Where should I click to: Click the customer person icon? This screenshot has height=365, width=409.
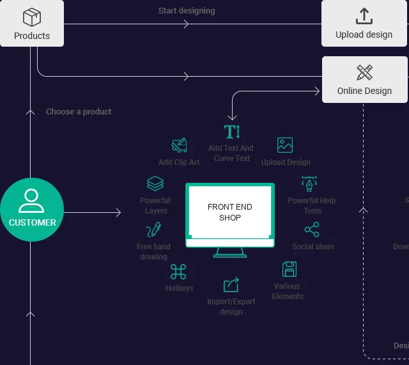tap(31, 201)
